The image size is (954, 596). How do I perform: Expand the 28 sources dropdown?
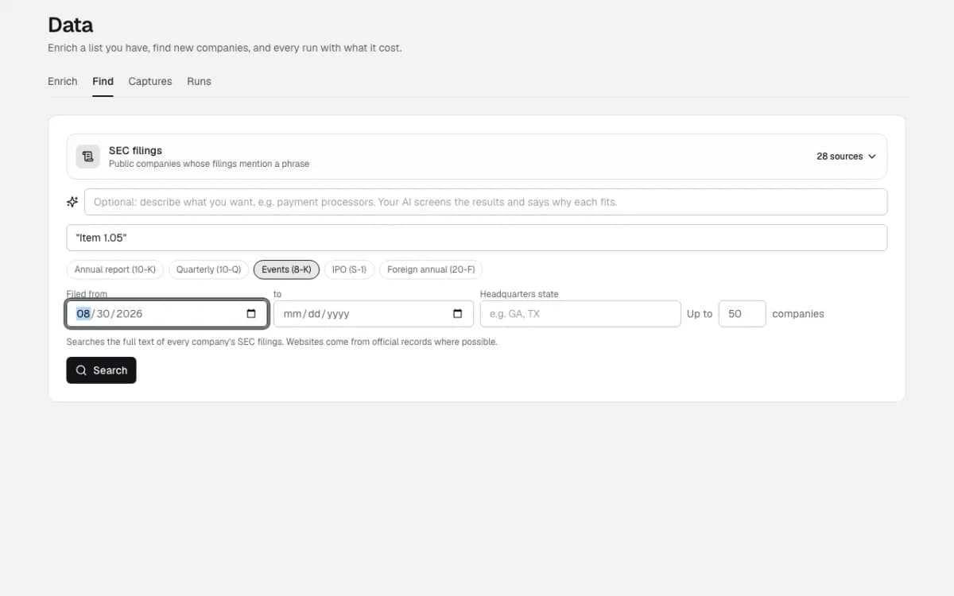(846, 157)
